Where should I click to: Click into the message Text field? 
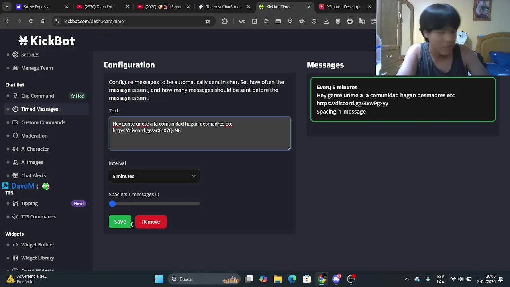pyautogui.click(x=200, y=134)
